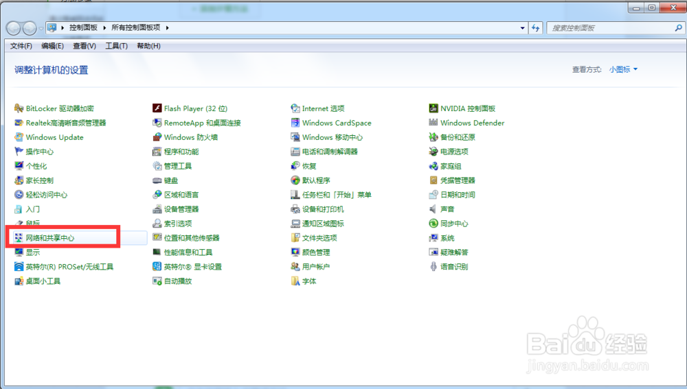Screen dimensions: 687x389
Task: Open the Flash Player (32 位) icon
Action: (x=157, y=108)
